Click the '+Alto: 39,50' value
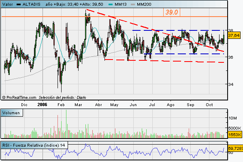243x162 pixels. [x=91, y=4]
